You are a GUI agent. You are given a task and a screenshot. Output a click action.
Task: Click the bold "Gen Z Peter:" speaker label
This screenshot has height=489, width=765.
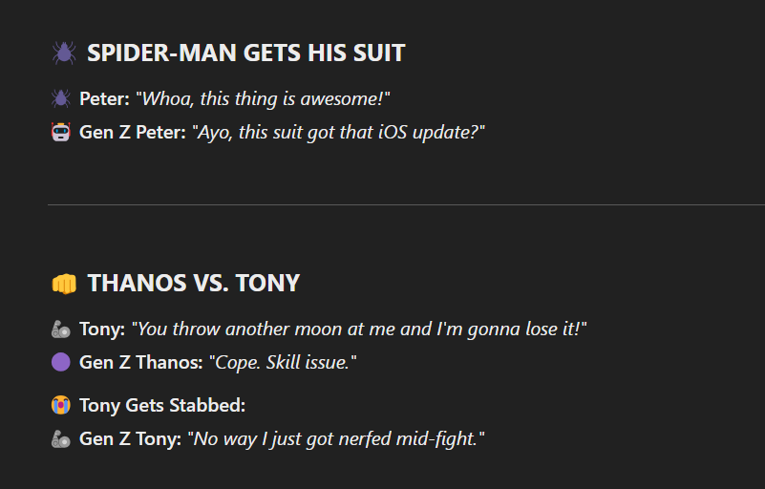(133, 133)
